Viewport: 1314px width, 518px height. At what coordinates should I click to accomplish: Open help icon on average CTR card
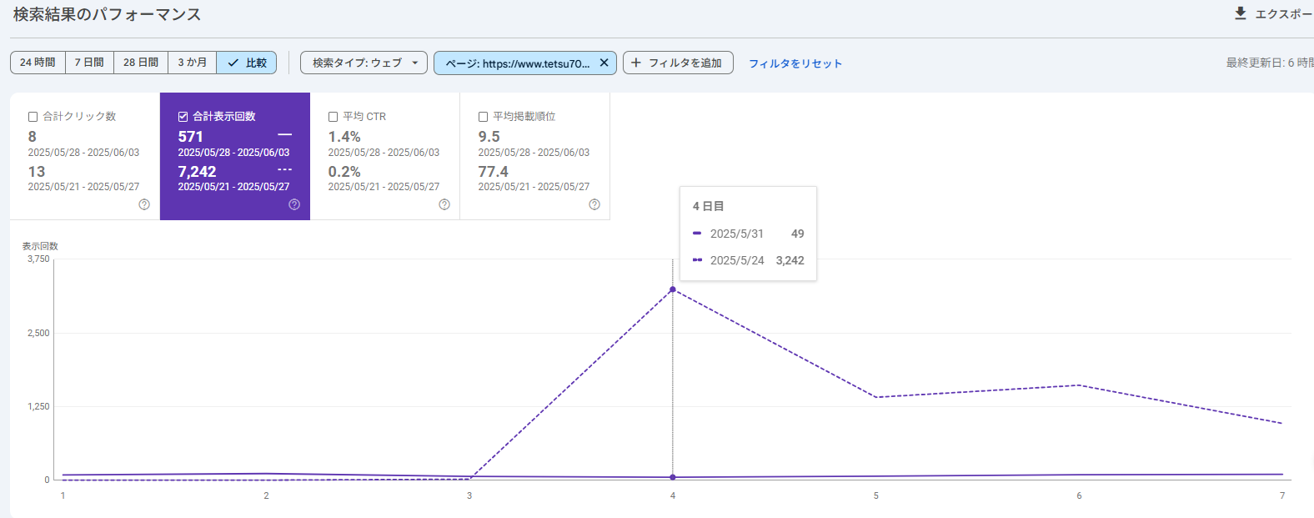point(444,204)
